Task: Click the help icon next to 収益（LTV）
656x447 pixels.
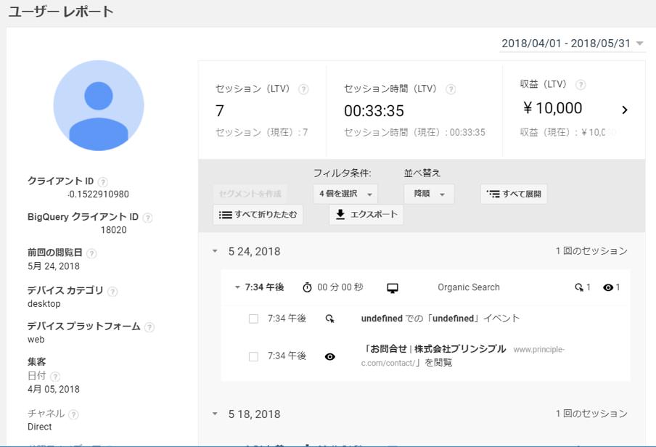Action: (581, 85)
